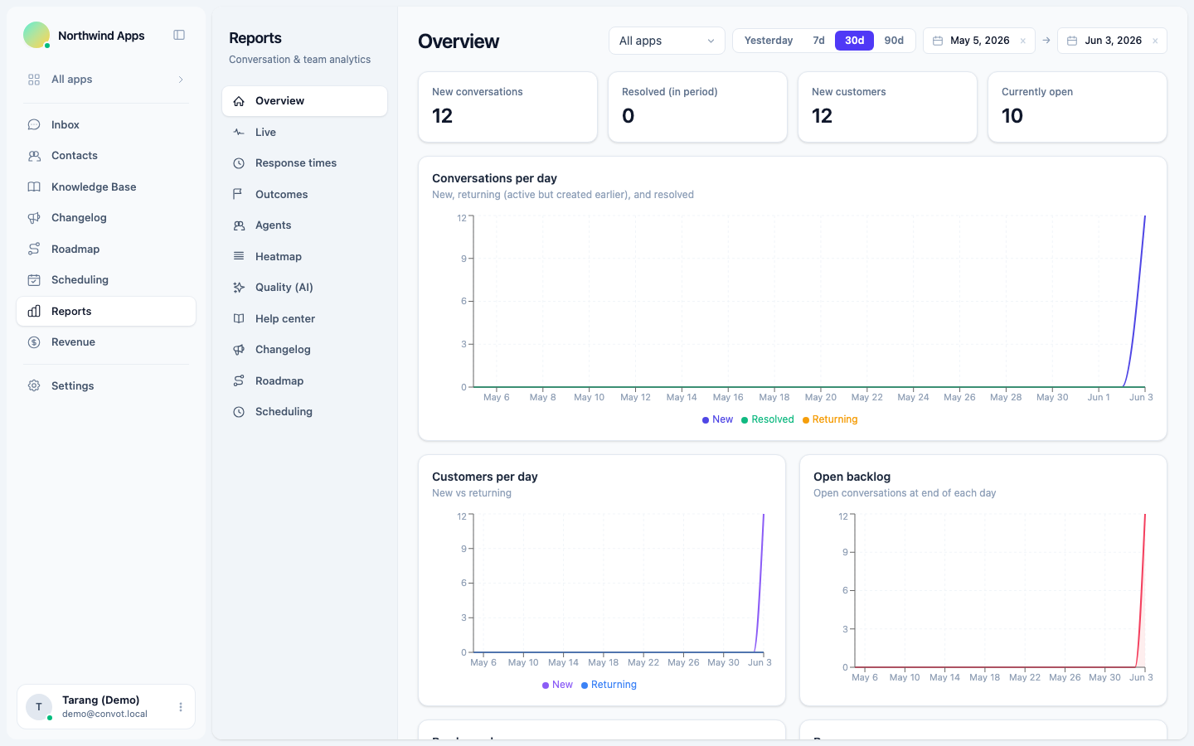
Task: Collapse sidebar using panel toggle icon
Action: pyautogui.click(x=179, y=35)
